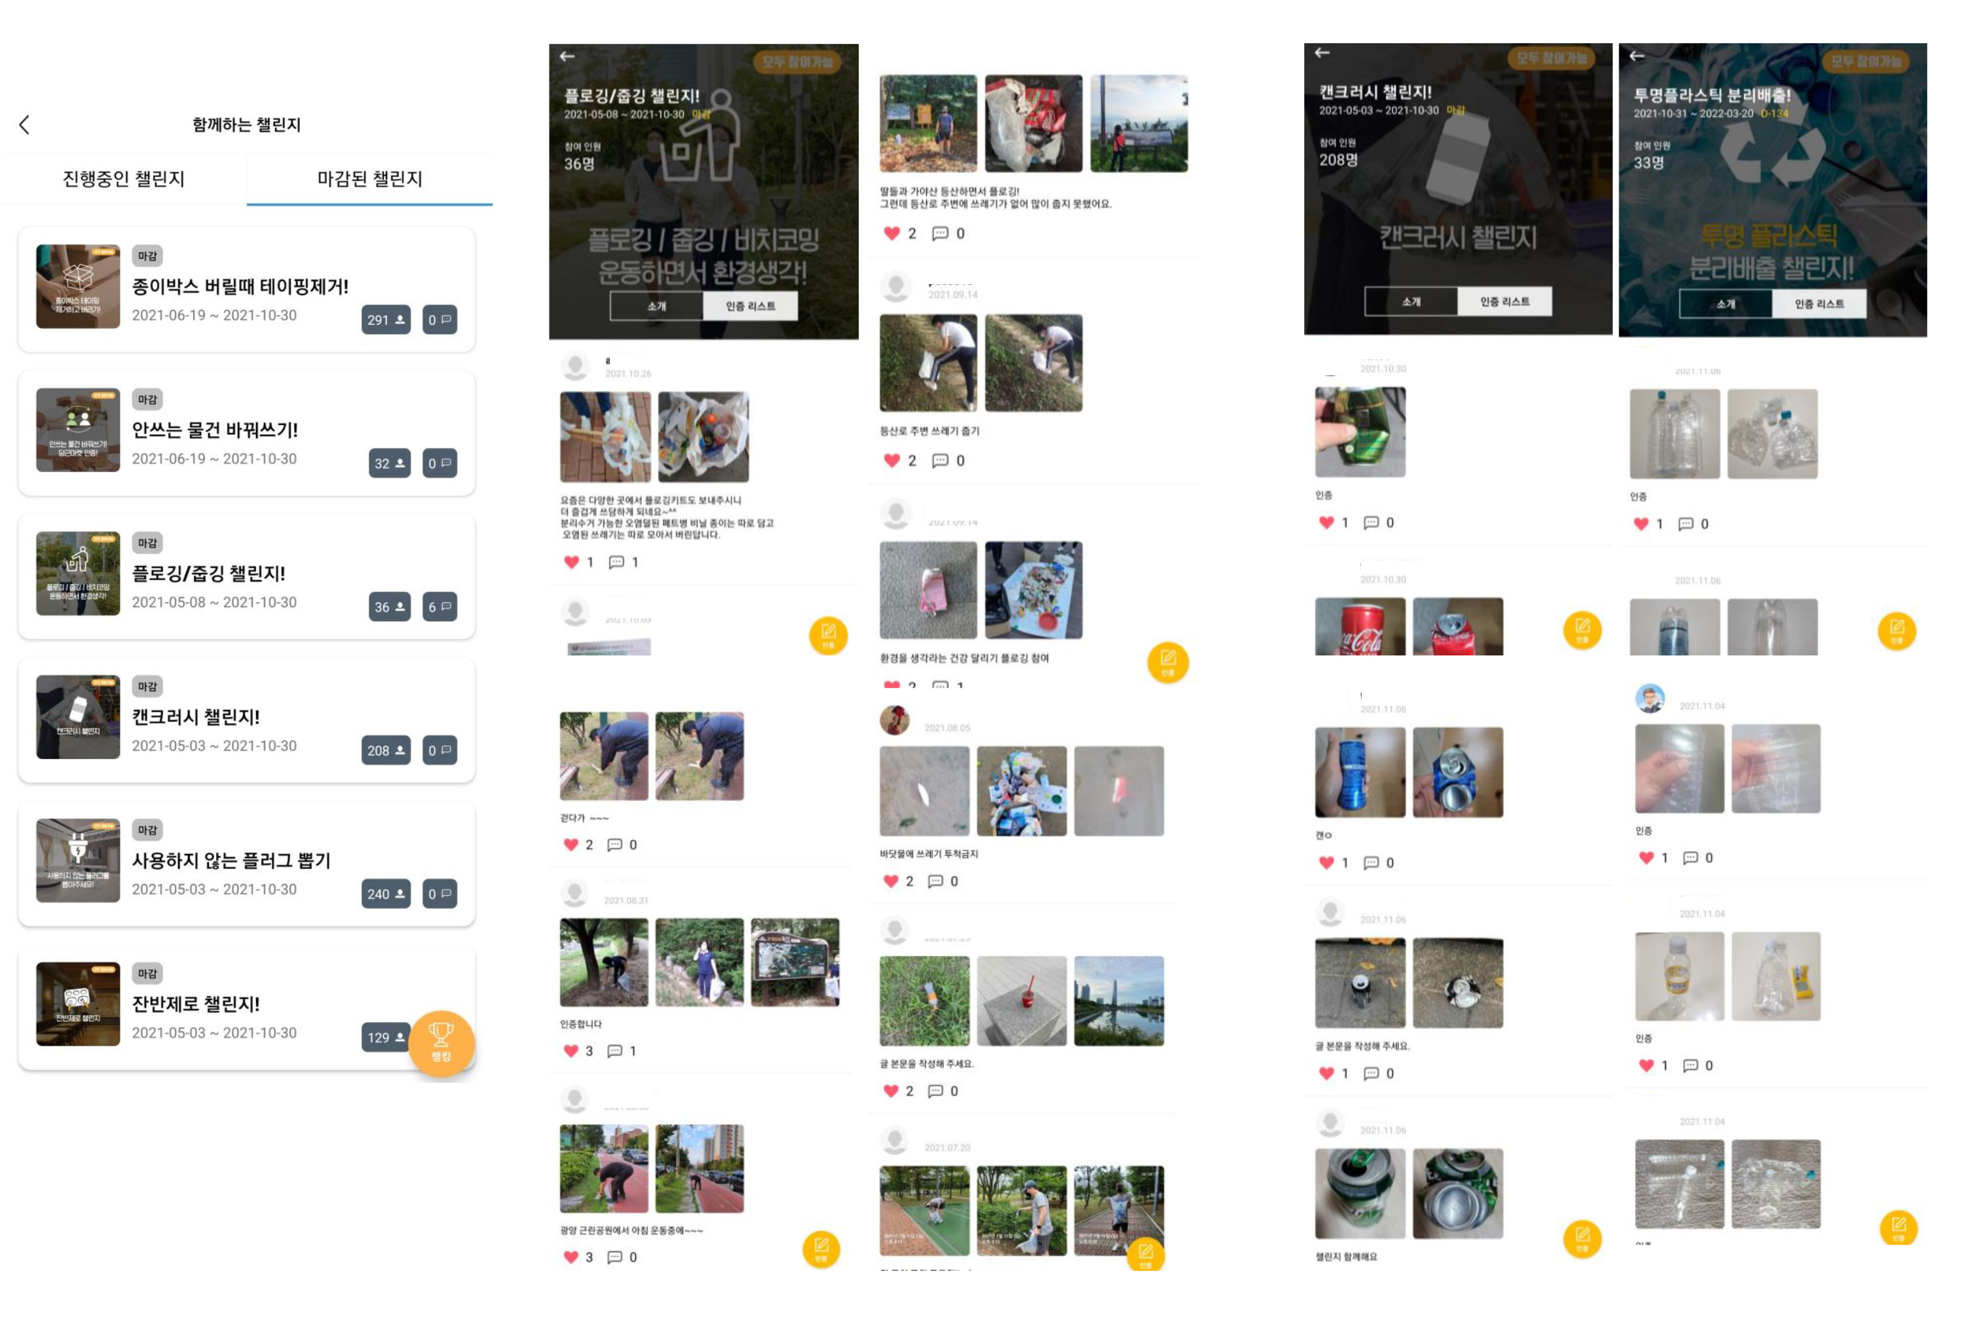Open the 잔반제로 챌린지 card
Screen dimensions: 1965x1322
[x=246, y=1006]
